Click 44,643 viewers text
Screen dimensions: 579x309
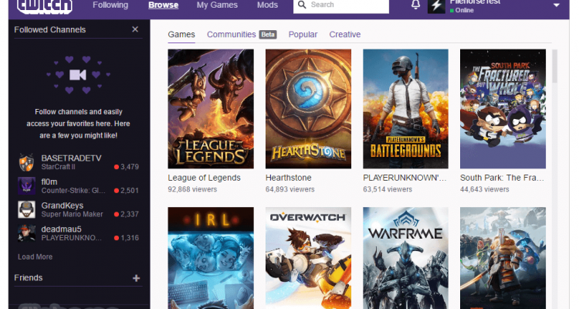point(485,189)
